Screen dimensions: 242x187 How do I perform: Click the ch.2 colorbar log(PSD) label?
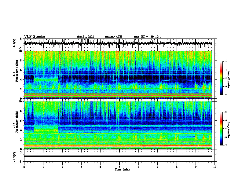click(229, 130)
